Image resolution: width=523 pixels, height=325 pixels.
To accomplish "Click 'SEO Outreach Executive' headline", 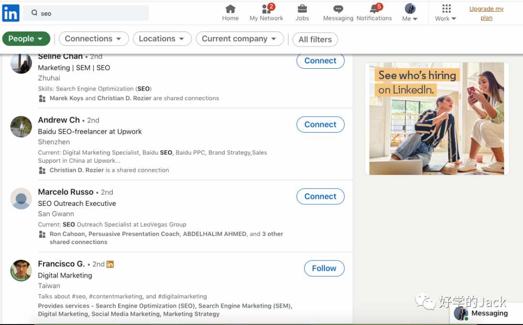I will (77, 203).
